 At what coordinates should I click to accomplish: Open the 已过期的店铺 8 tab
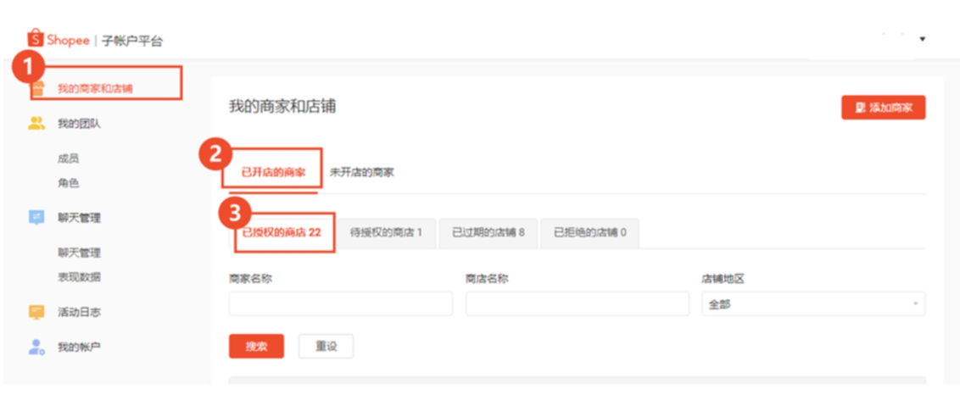pyautogui.click(x=488, y=232)
